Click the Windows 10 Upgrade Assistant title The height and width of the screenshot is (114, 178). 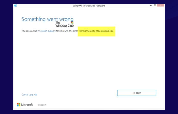[x=89, y=6]
